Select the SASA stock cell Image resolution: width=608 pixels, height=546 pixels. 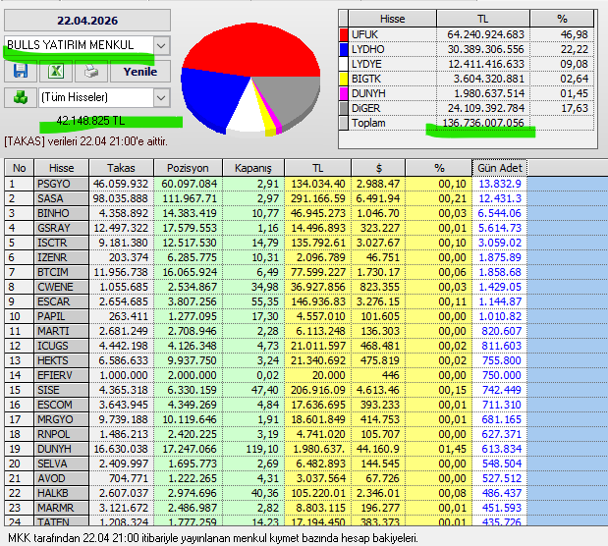point(61,198)
